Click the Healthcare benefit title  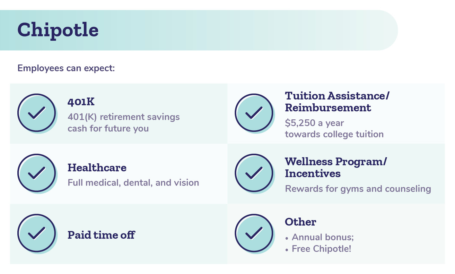pos(97,168)
